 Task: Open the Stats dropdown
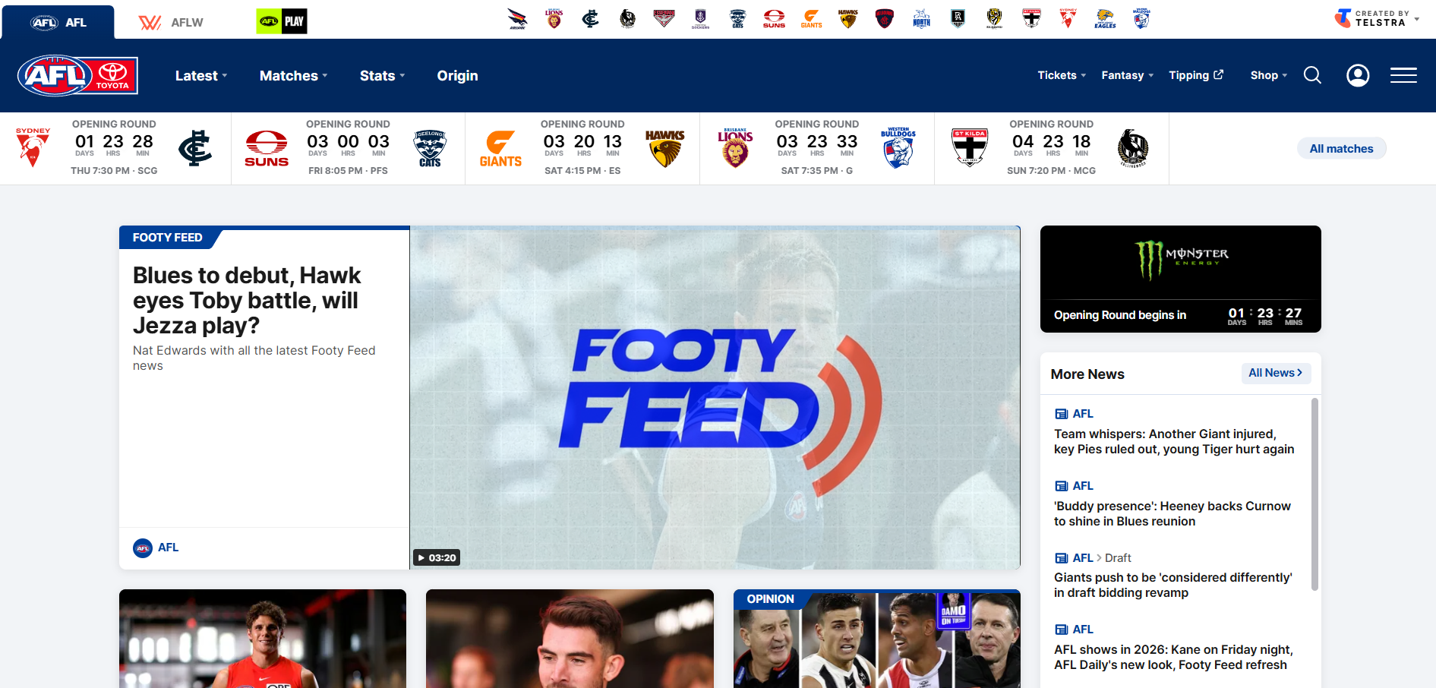tap(382, 76)
